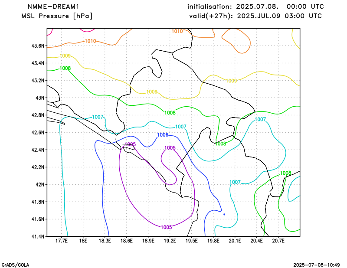
Task: Click the 18.6E longitude label
Action: [x=127, y=241]
